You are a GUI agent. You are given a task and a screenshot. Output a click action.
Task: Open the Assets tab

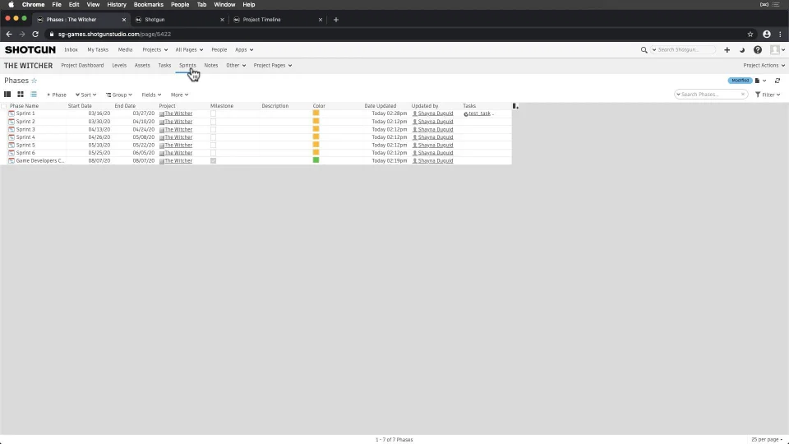(x=142, y=66)
